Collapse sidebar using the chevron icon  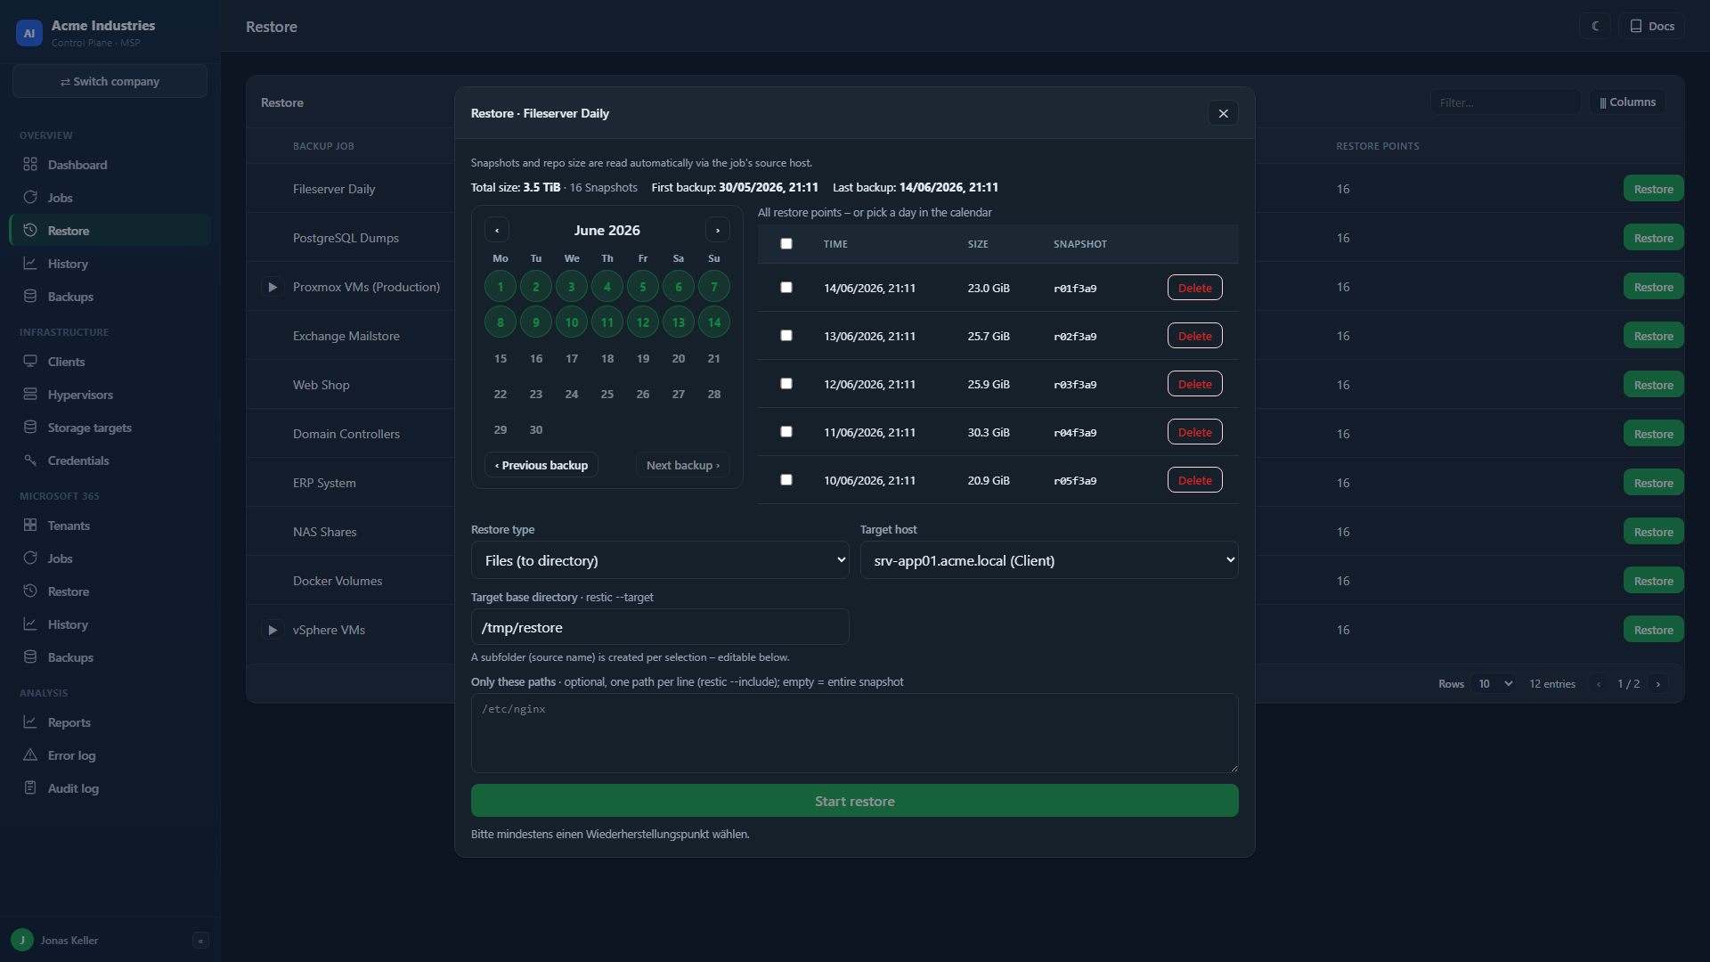[200, 941]
